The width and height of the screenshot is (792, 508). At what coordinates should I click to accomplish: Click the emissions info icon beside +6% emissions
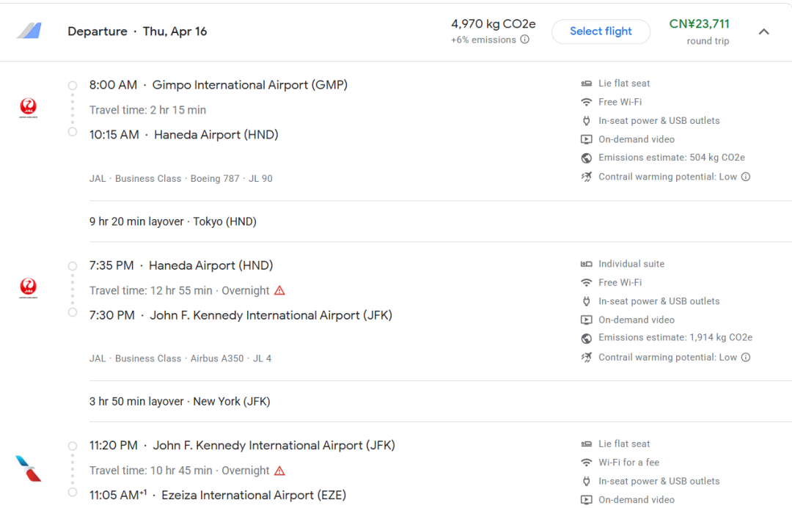pyautogui.click(x=525, y=40)
